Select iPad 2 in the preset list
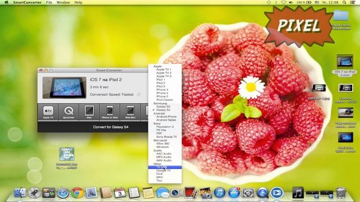The width and height of the screenshot is (360, 202). [161, 83]
